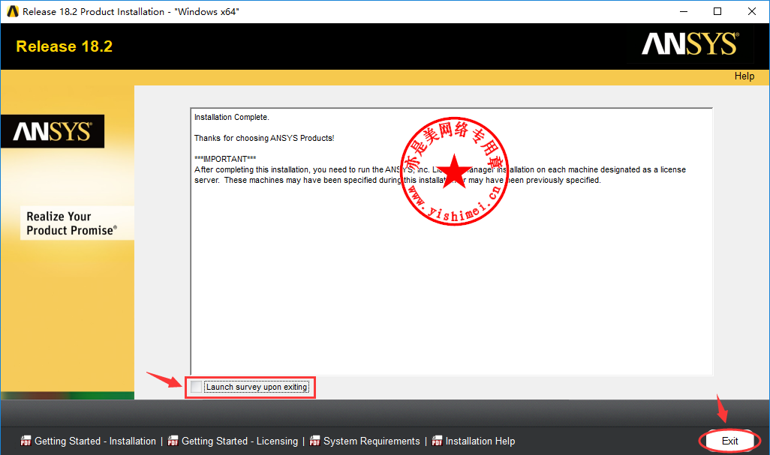Close the installer window
Viewport: 770px width, 455px height.
coord(752,11)
